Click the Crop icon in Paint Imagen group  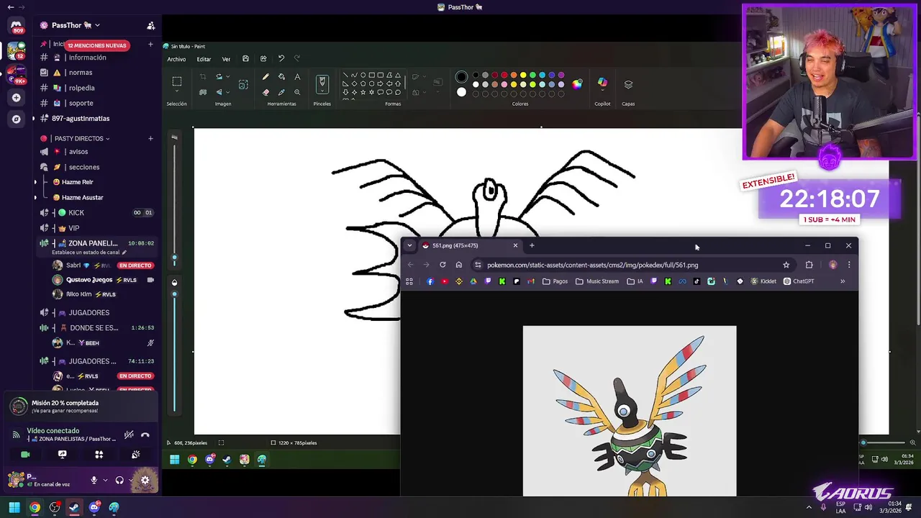coord(203,77)
